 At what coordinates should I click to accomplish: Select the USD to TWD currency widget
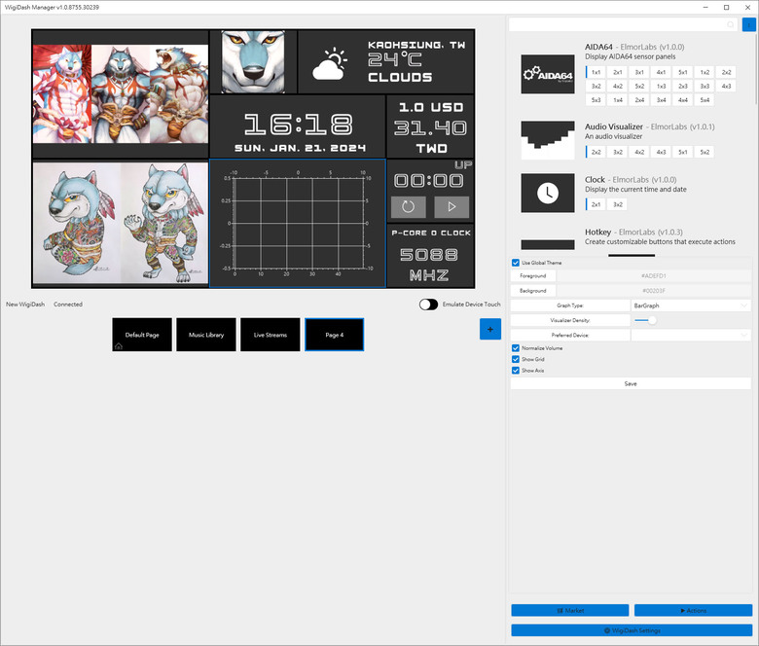[430, 126]
